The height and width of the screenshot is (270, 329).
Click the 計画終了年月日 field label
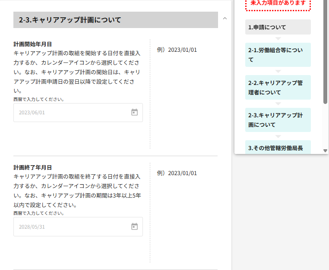click(33, 167)
